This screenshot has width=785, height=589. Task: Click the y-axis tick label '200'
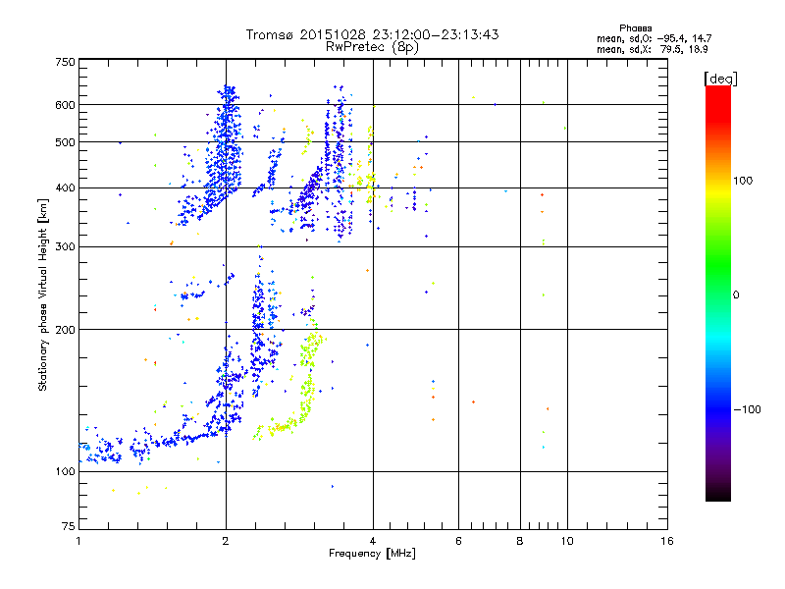(65, 330)
